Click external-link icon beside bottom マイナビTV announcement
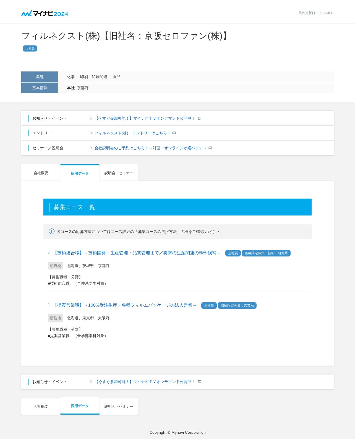The image size is (355, 439). 199,382
